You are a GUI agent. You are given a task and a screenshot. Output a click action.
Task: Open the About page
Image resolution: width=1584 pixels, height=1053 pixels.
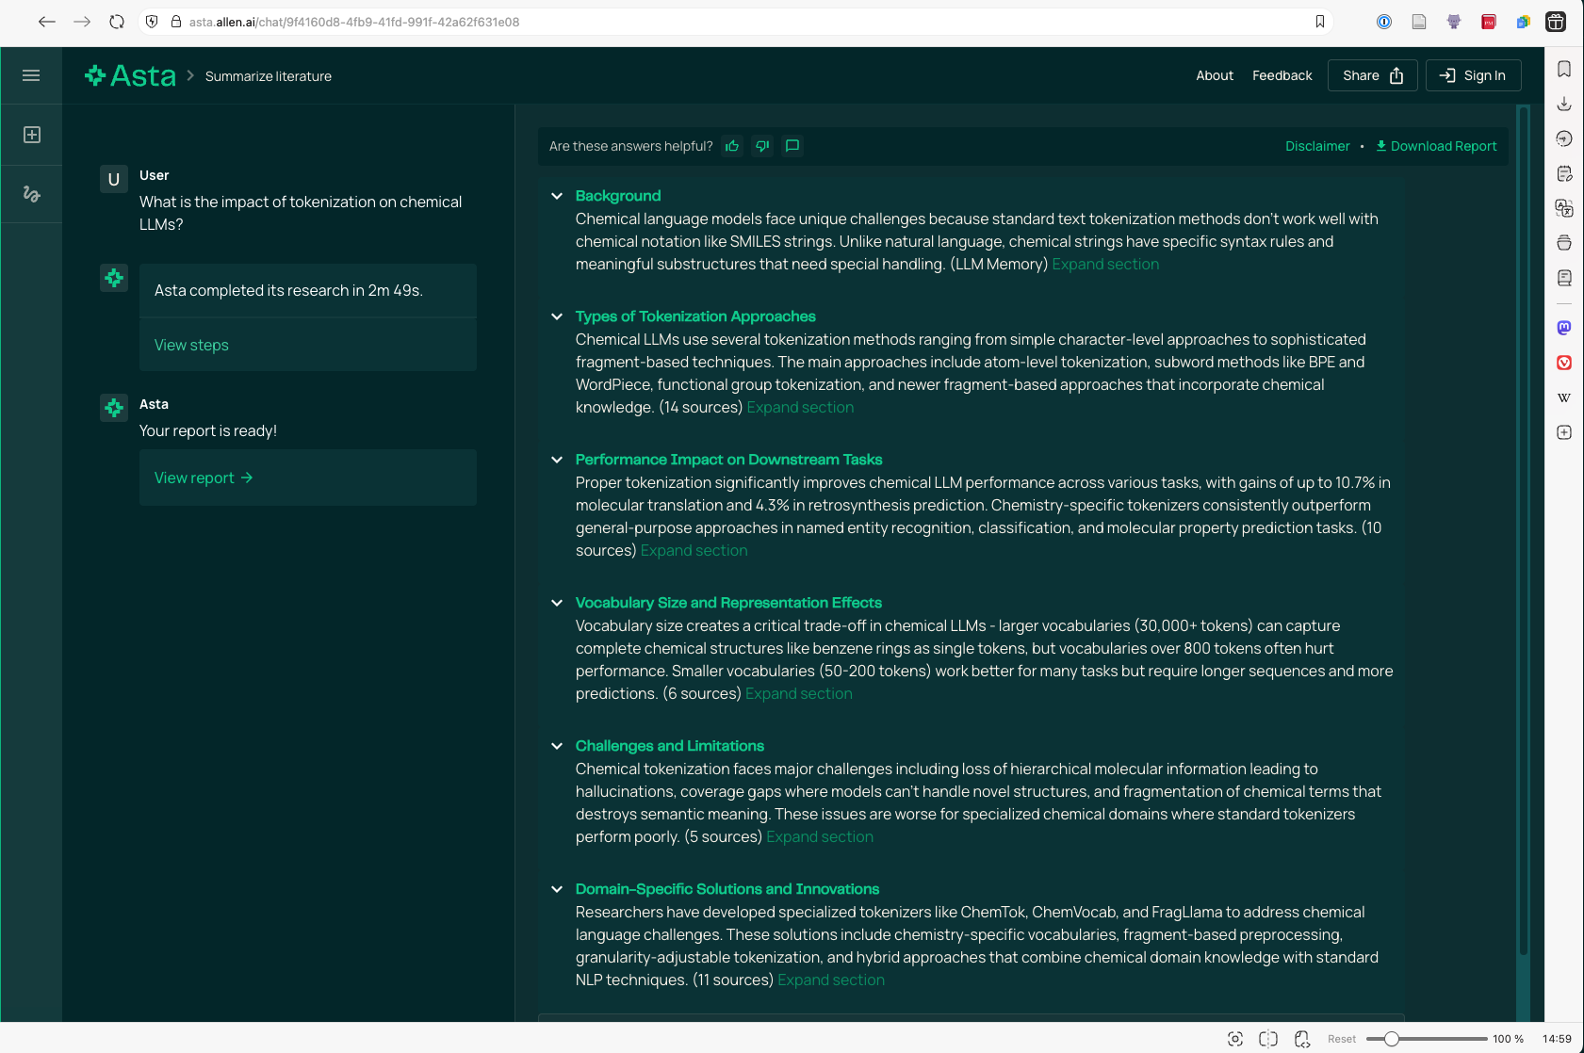1214,75
